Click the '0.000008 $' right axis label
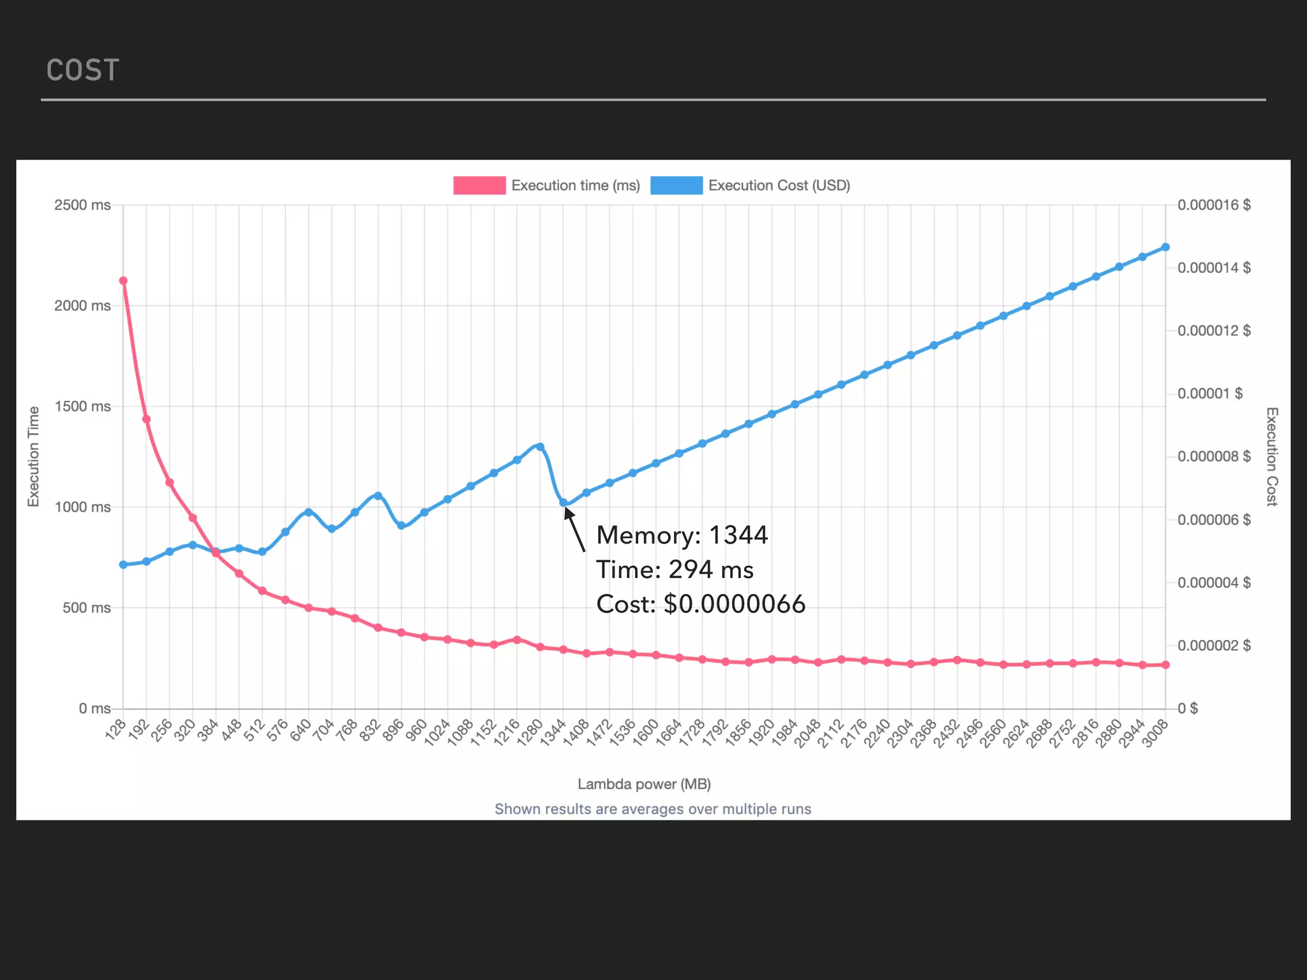Image resolution: width=1307 pixels, height=980 pixels. tap(1214, 457)
